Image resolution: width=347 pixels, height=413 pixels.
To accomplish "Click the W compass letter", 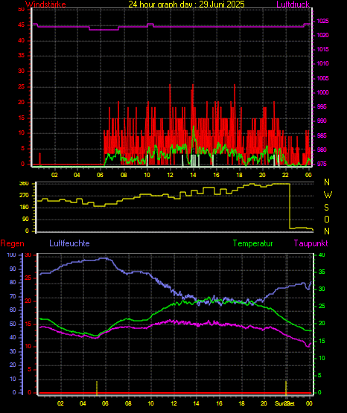I will click(328, 195).
